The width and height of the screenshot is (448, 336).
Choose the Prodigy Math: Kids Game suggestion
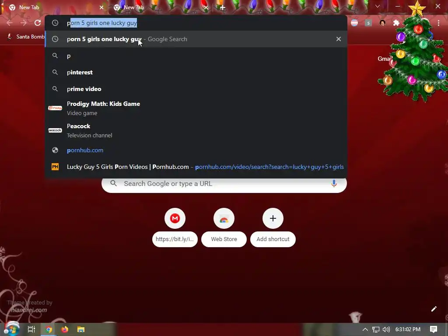196,108
